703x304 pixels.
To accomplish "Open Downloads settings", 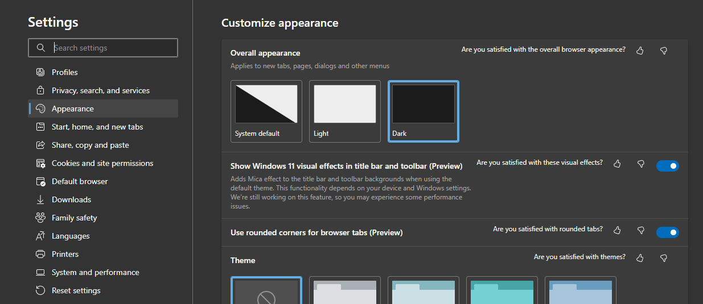I will [x=103, y=199].
